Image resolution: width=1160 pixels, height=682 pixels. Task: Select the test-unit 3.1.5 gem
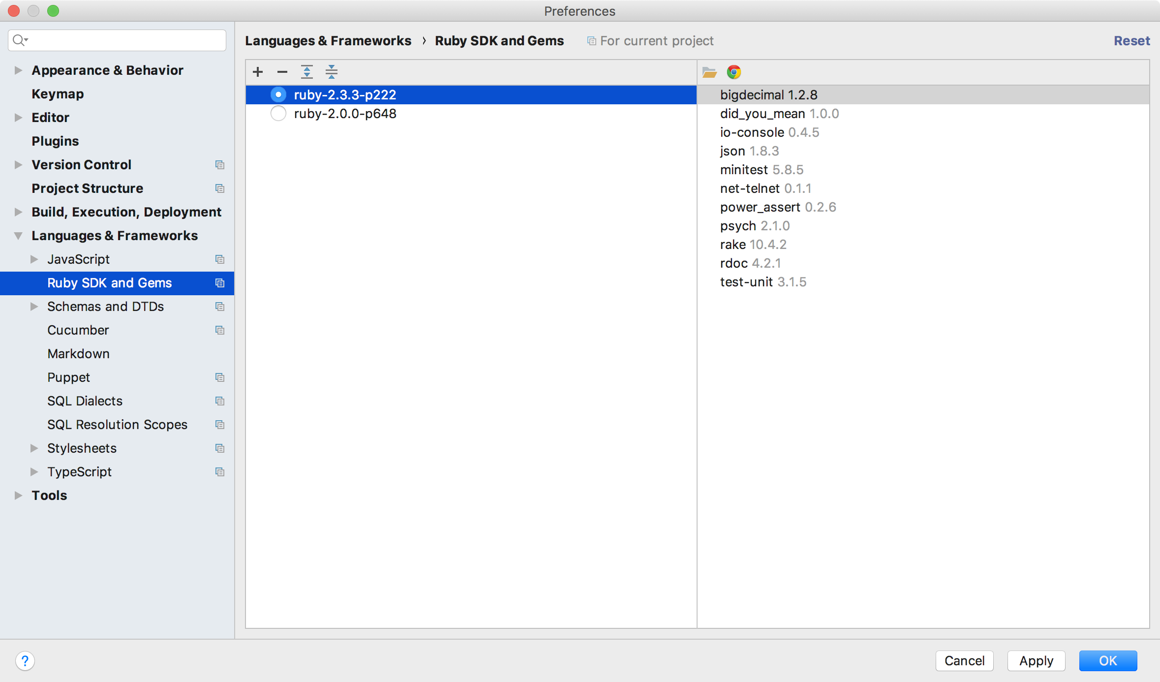[x=923, y=282]
